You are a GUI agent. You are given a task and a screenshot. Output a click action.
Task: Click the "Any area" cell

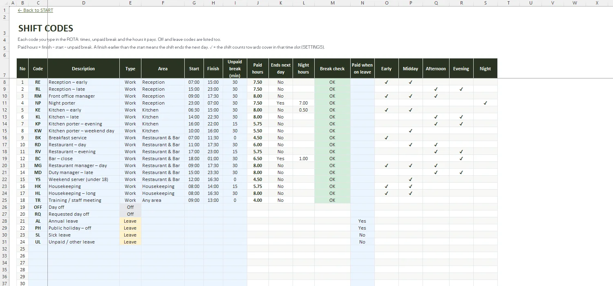point(163,200)
